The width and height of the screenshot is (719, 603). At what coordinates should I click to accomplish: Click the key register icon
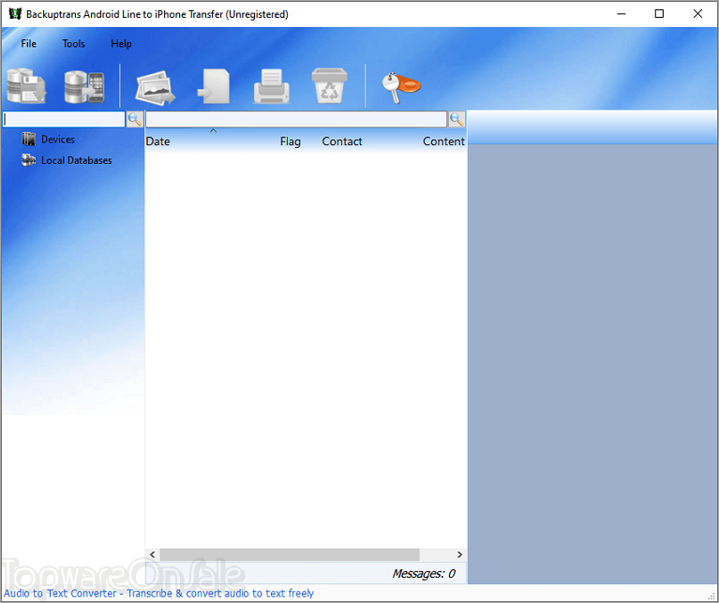tap(400, 87)
